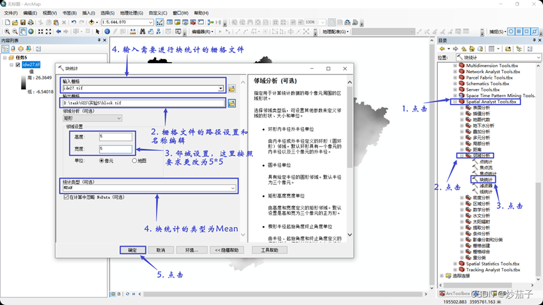Open the 编辑器(R) editor dropdown menu
Viewport: 543px width, 305px height.
[203, 31]
